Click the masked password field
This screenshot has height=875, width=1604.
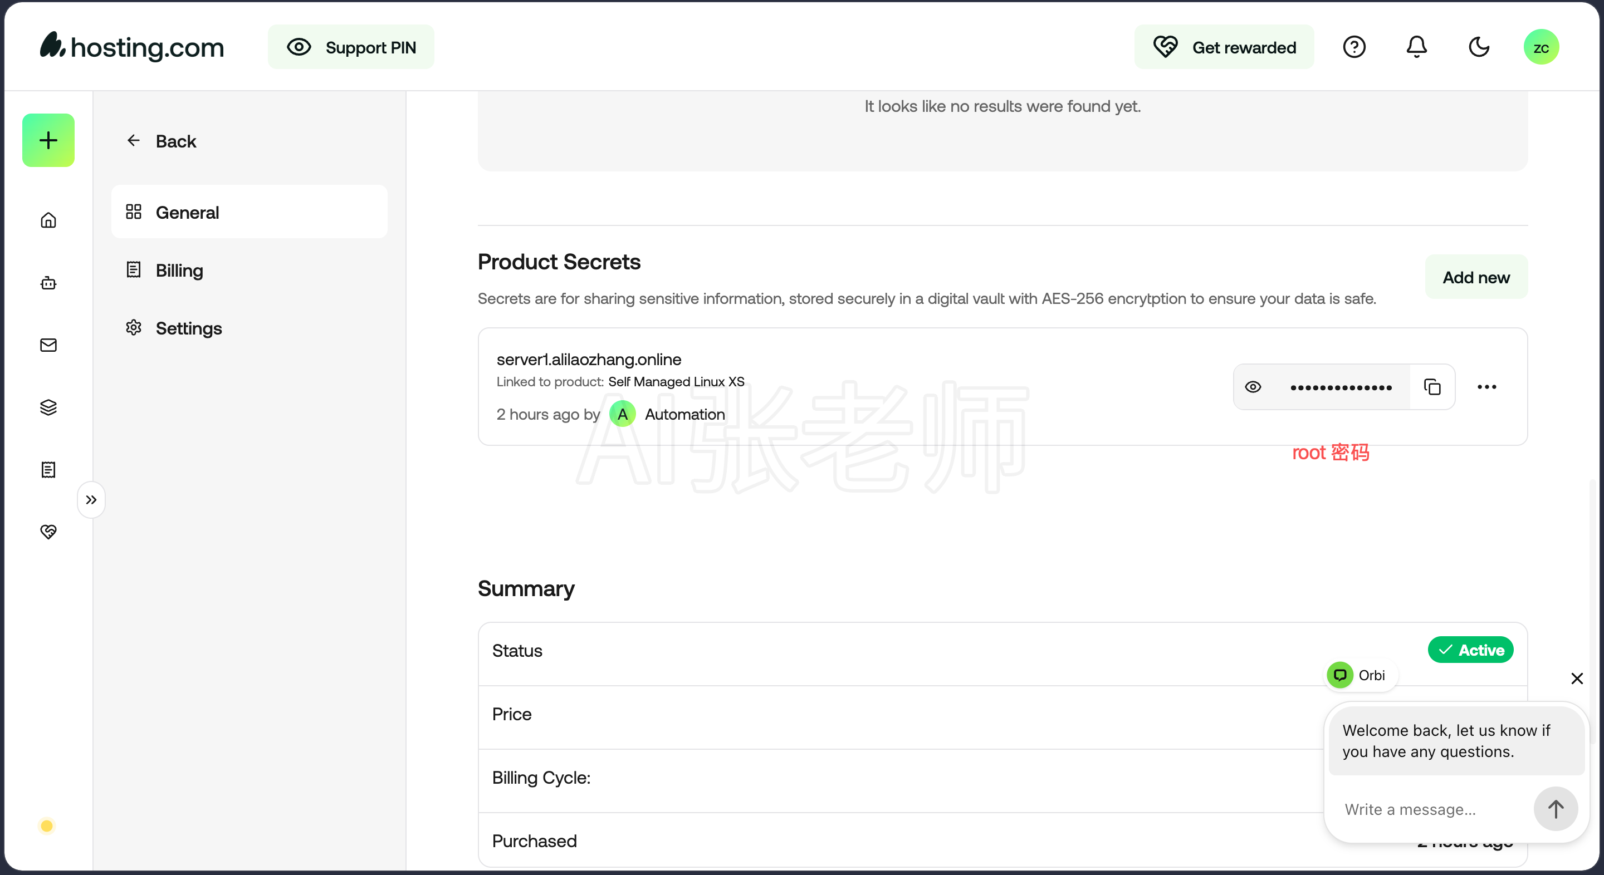1341,387
